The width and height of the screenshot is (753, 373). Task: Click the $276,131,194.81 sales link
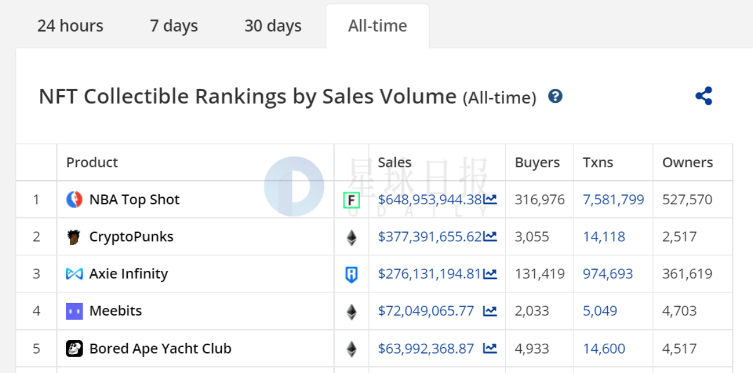coord(430,274)
